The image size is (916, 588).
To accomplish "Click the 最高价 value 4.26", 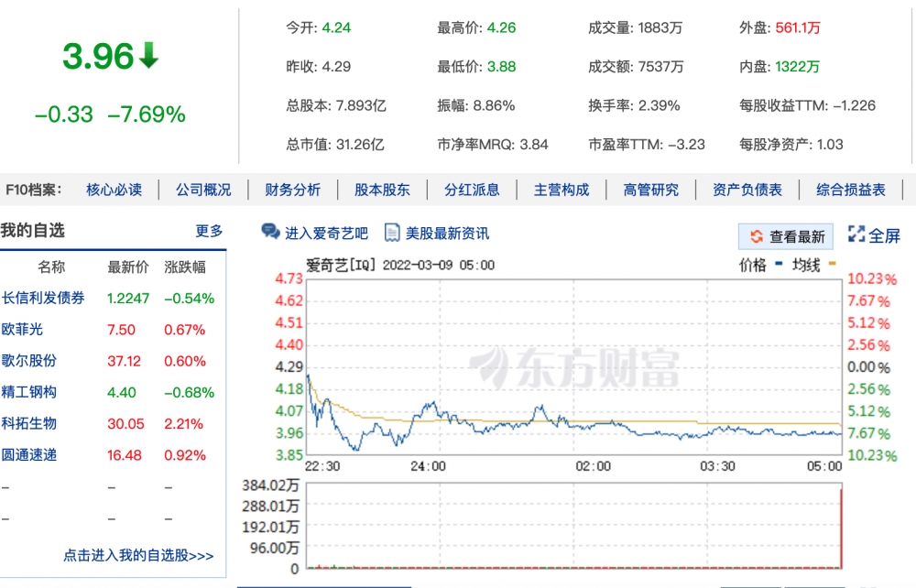I will [x=501, y=27].
